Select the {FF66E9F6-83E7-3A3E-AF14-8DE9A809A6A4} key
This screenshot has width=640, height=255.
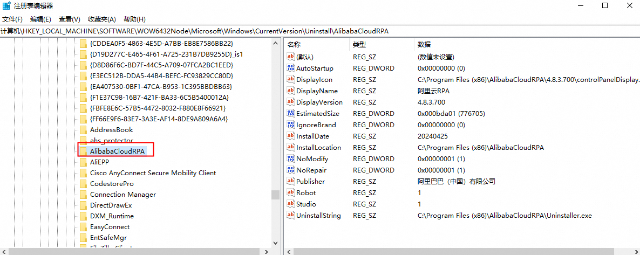pos(159,119)
